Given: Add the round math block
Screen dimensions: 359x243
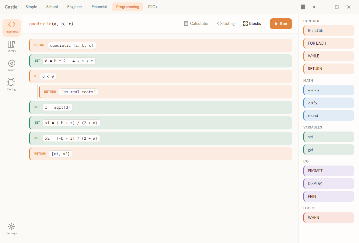Looking at the screenshot, I should [329, 116].
